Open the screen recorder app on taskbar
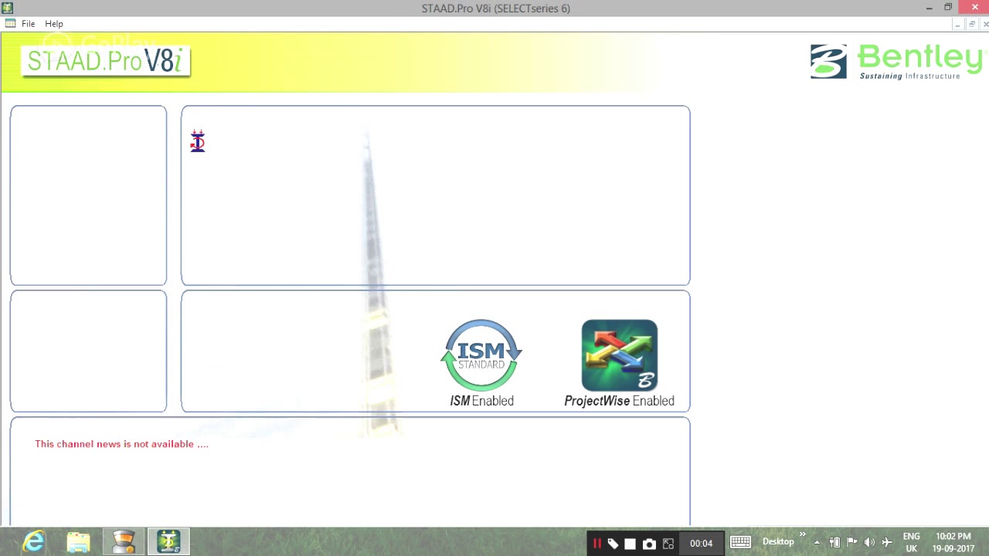 124,542
